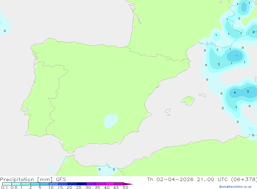The image size is (257, 189).
Task: Click the 'GFS' model label
Action: coord(61,179)
